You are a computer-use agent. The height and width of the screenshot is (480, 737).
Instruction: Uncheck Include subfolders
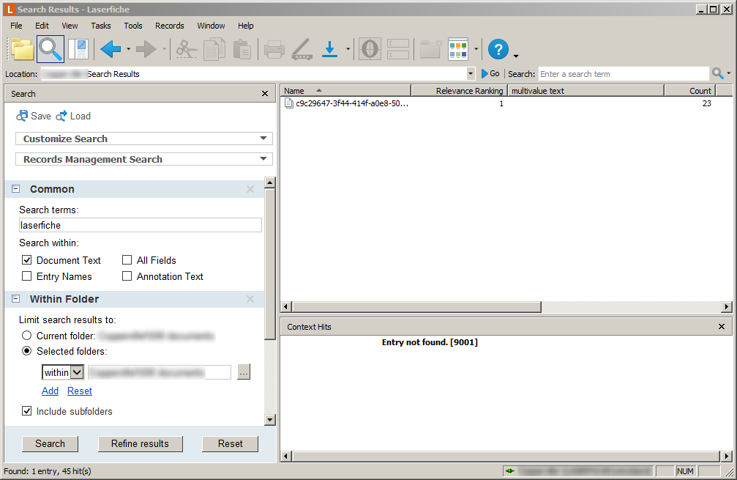pyautogui.click(x=27, y=411)
